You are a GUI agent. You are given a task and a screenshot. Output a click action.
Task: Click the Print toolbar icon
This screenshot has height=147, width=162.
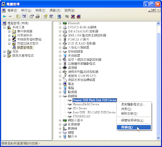coord(38,17)
